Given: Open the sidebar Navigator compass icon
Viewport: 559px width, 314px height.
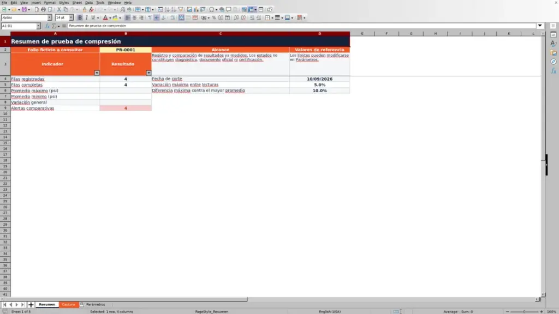Looking at the screenshot, I should click(x=554, y=62).
